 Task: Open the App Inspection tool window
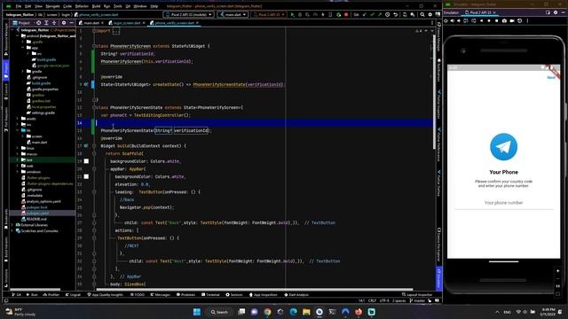click(x=264, y=295)
